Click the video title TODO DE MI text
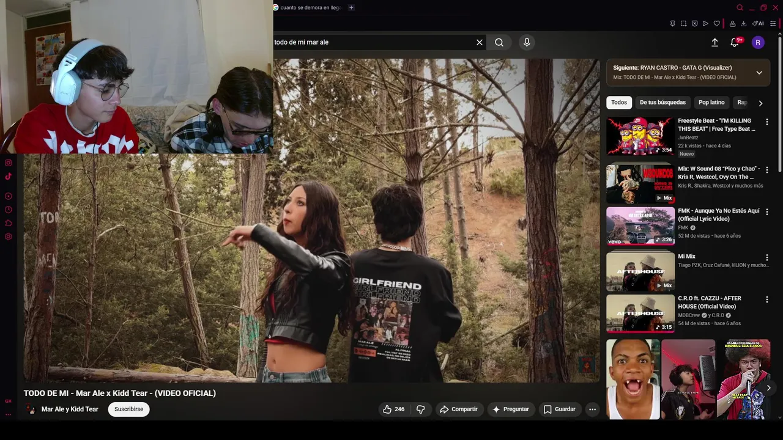 (x=120, y=393)
